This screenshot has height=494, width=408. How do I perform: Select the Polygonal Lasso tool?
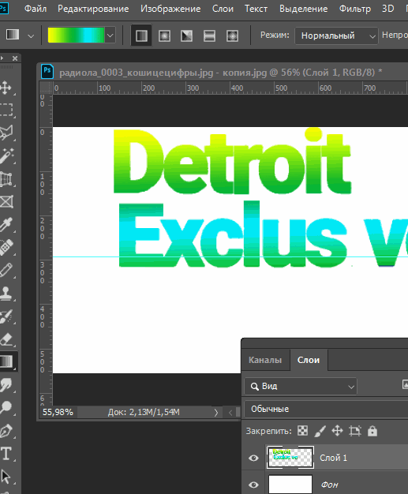pos(6,133)
